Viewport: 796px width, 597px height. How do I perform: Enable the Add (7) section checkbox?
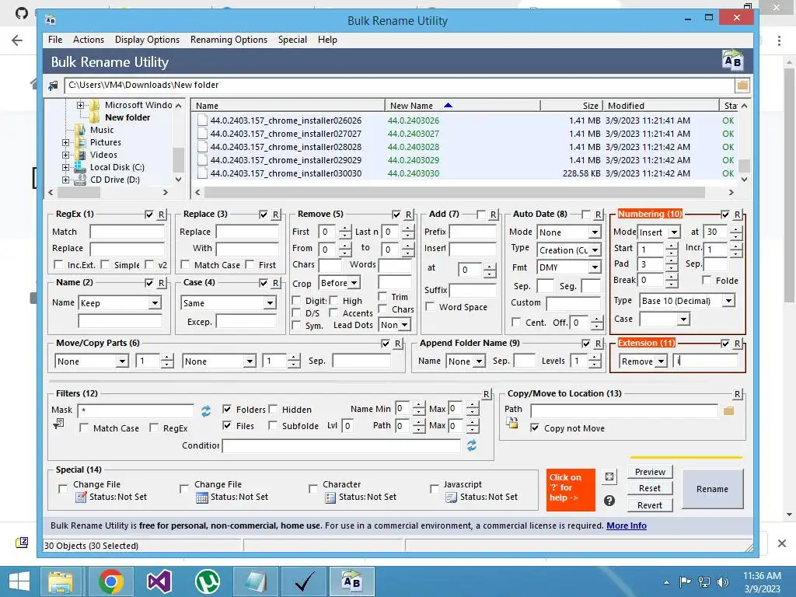(x=480, y=215)
